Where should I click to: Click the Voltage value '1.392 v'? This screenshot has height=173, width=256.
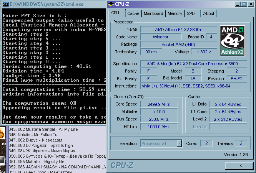click(x=204, y=52)
